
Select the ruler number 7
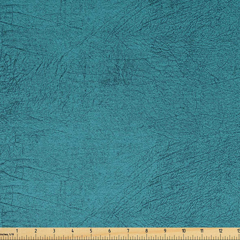point(128,231)
